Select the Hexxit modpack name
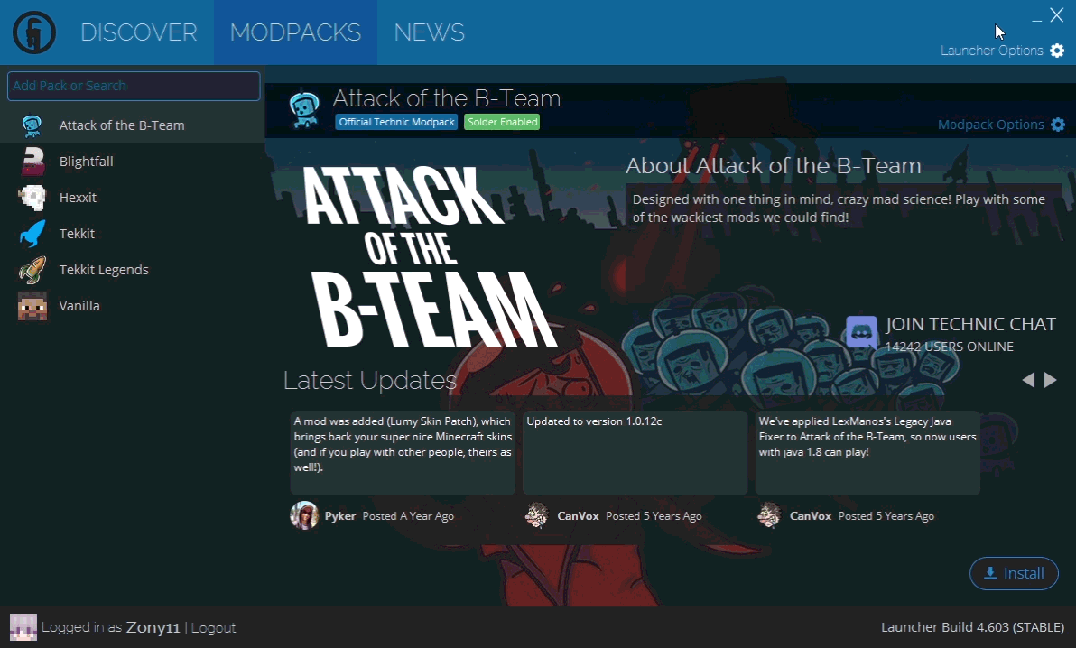The image size is (1076, 648). (78, 198)
